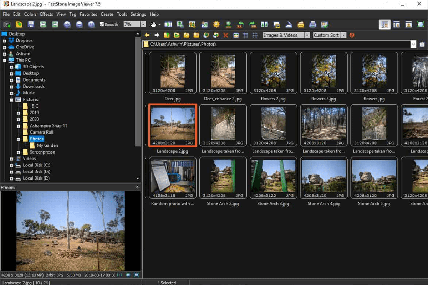Compare selected images side by side
This screenshot has height=285, width=428.
264,24
